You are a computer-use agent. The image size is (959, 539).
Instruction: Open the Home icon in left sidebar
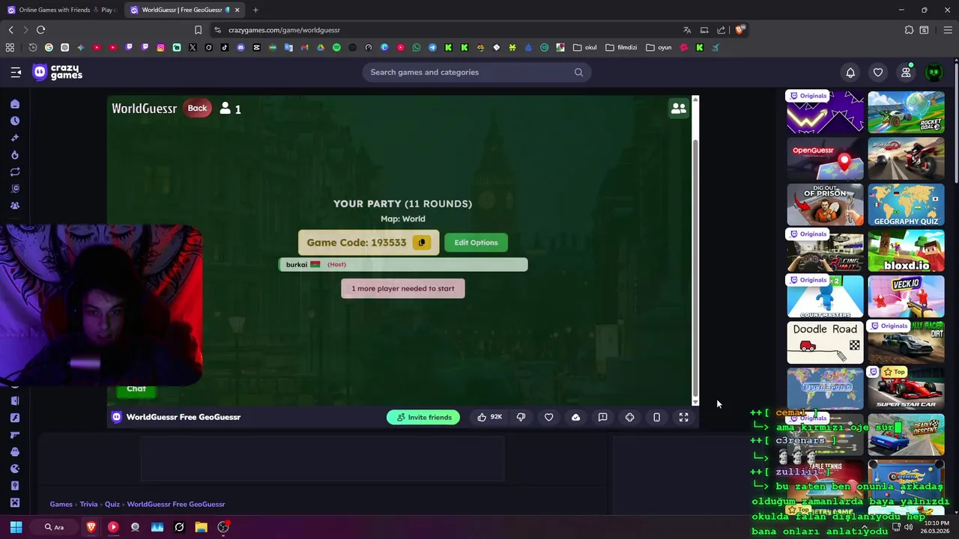pyautogui.click(x=15, y=104)
